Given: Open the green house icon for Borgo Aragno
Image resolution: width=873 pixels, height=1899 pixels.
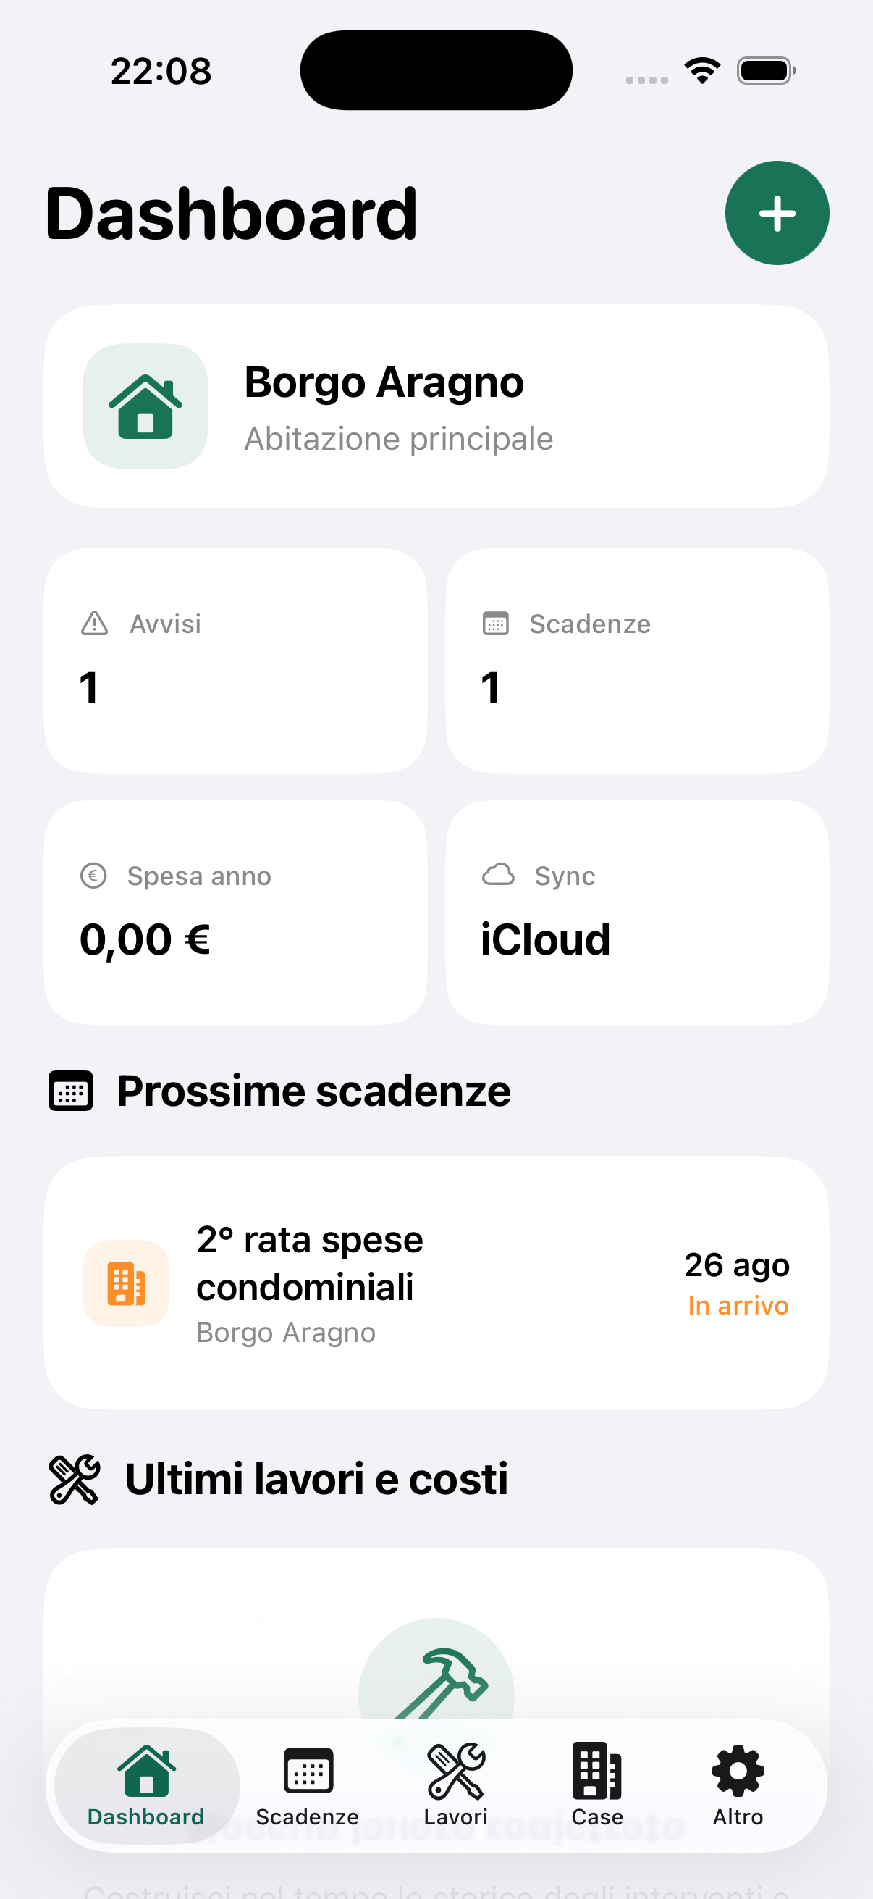Looking at the screenshot, I should (x=145, y=406).
